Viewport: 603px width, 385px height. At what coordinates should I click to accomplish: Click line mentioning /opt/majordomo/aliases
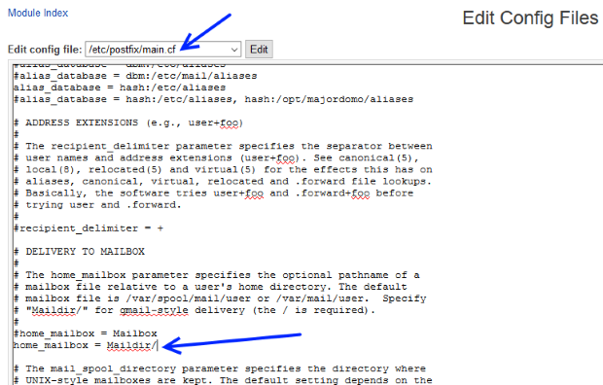click(213, 99)
